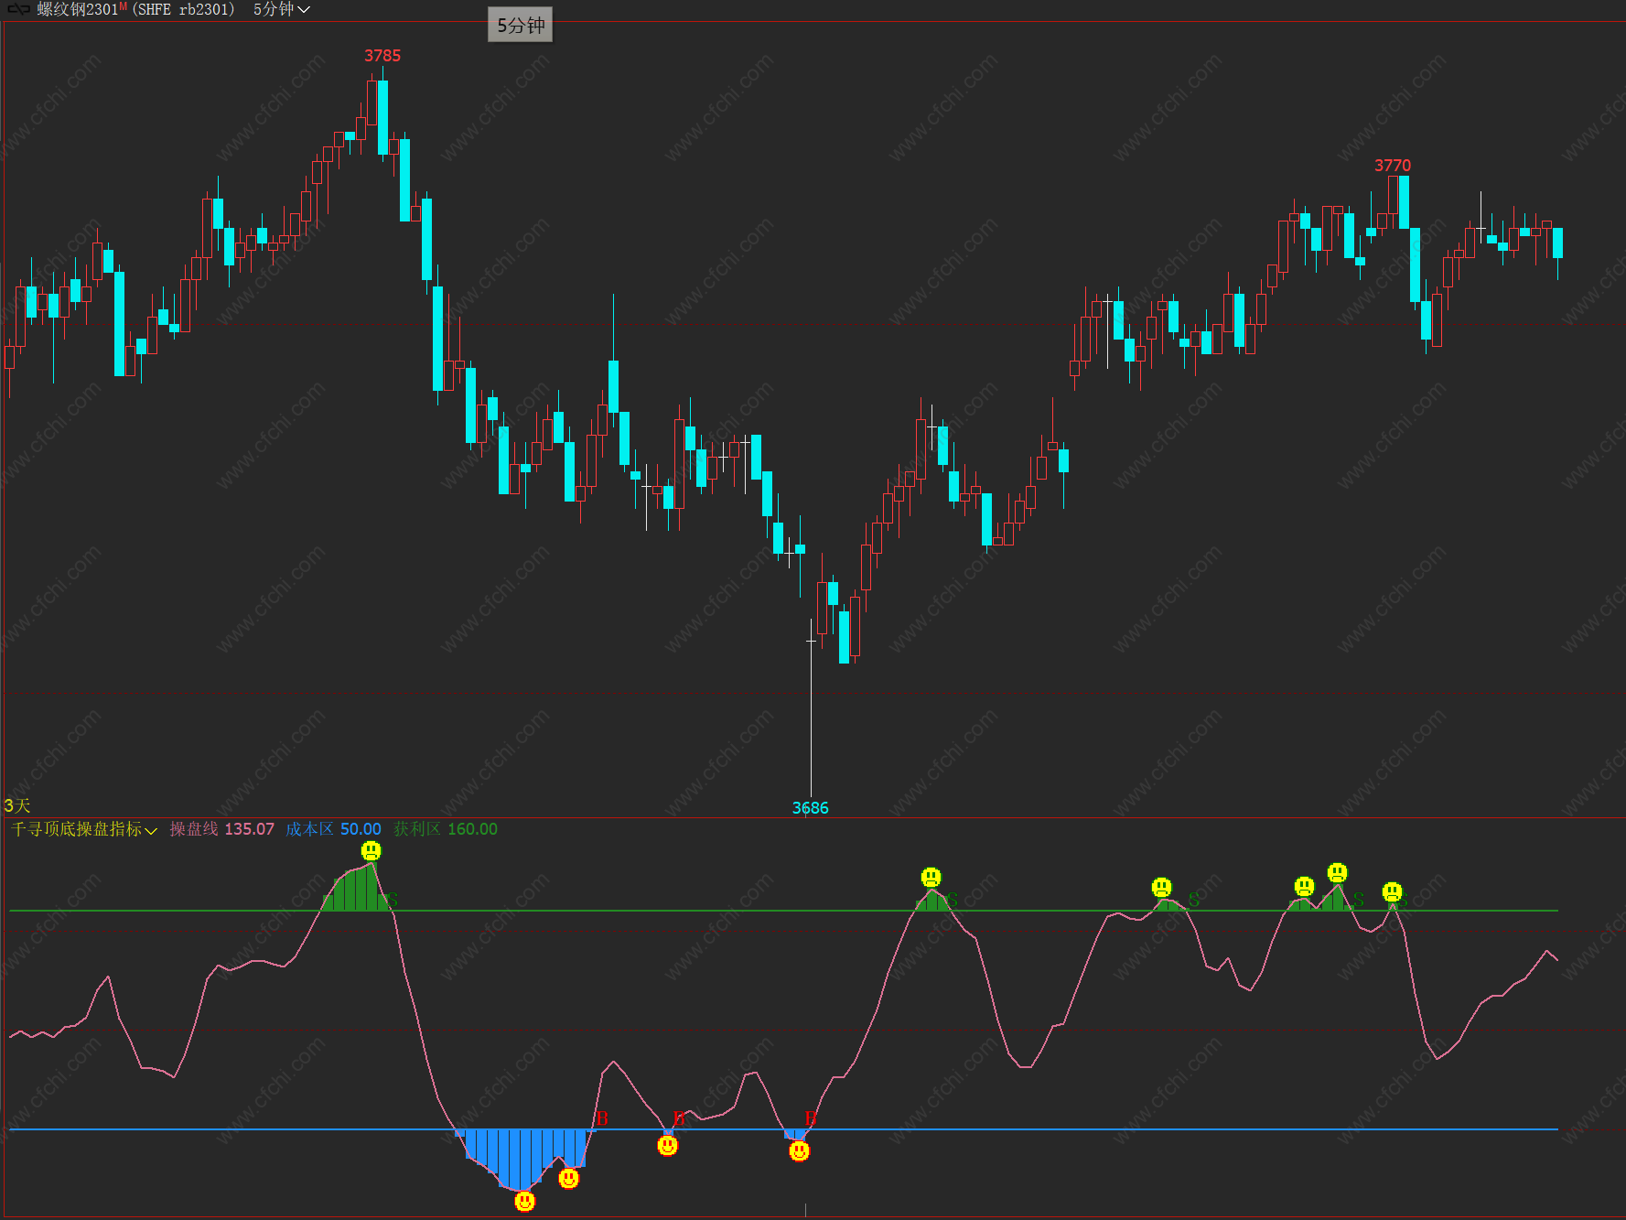Select the cyan candle below the 3770 label
This screenshot has width=1626, height=1220.
point(1404,202)
